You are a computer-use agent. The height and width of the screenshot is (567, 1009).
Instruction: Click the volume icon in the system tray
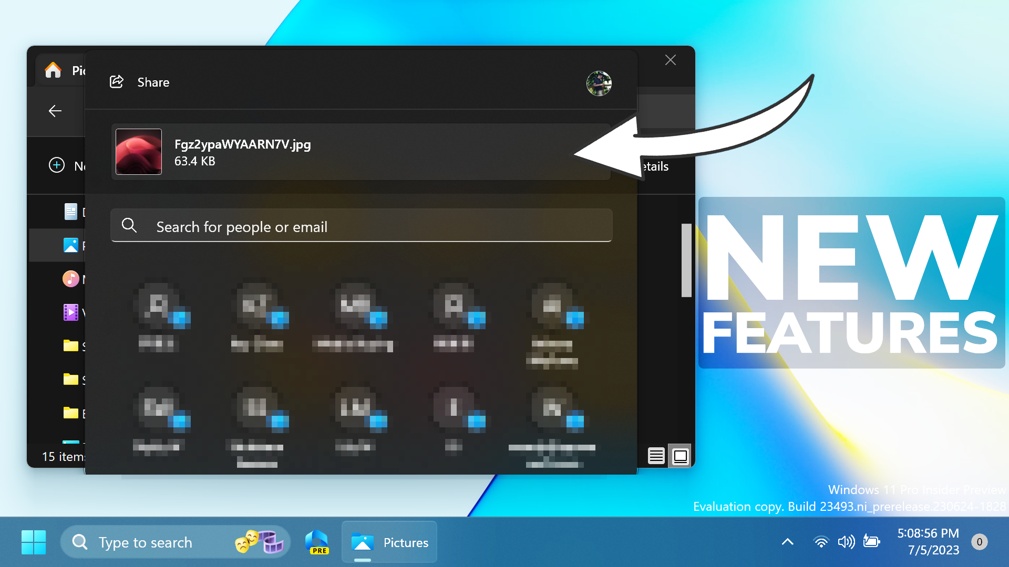tap(846, 542)
